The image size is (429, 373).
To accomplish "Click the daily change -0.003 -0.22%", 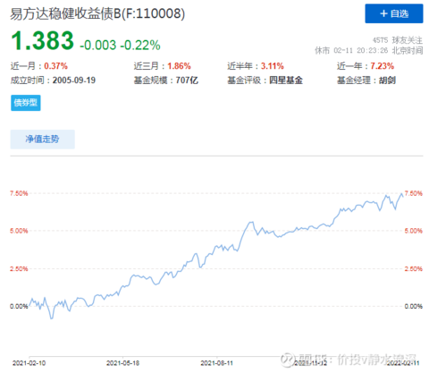I will click(x=120, y=45).
